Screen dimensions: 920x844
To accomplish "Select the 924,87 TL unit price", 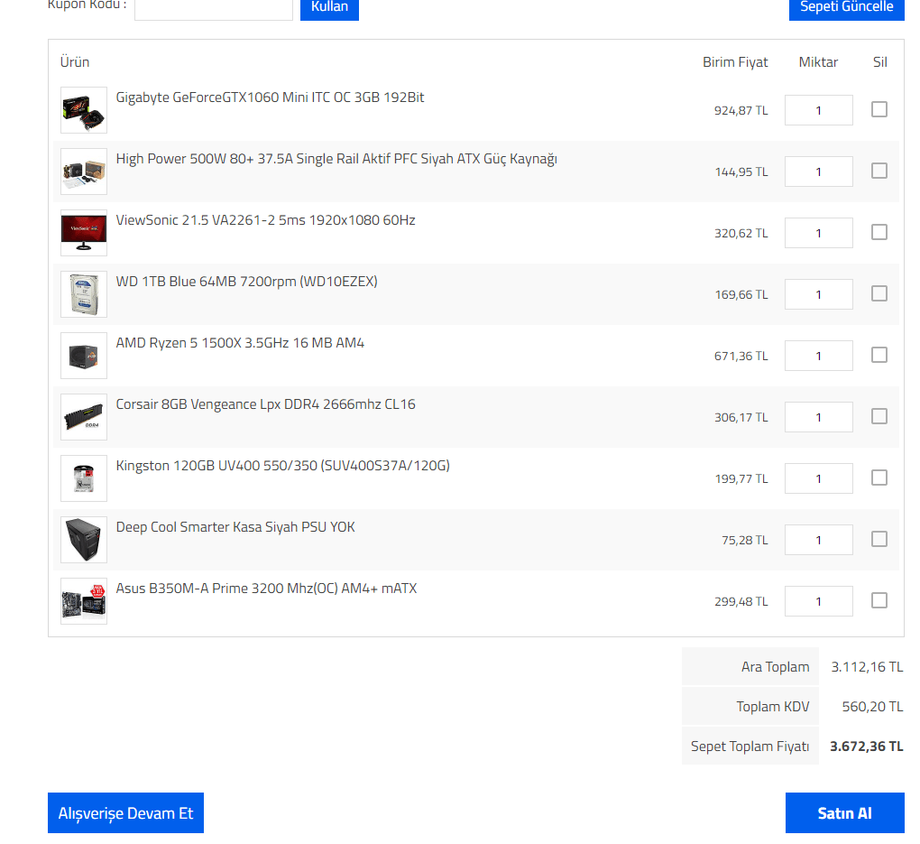I will coord(741,110).
